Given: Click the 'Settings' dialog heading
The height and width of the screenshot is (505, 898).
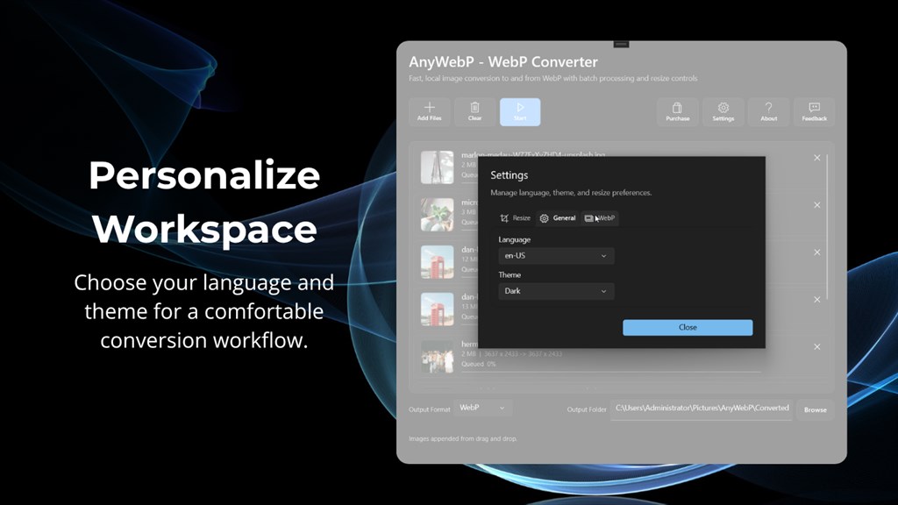Looking at the screenshot, I should coord(510,175).
